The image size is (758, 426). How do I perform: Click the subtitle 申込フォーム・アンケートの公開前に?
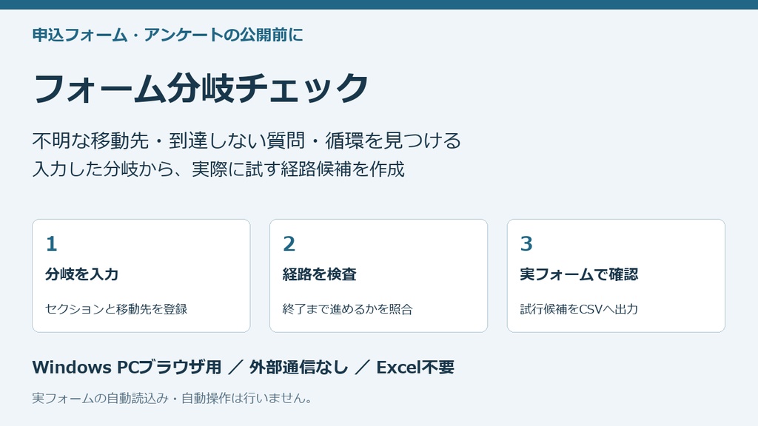[x=168, y=35]
